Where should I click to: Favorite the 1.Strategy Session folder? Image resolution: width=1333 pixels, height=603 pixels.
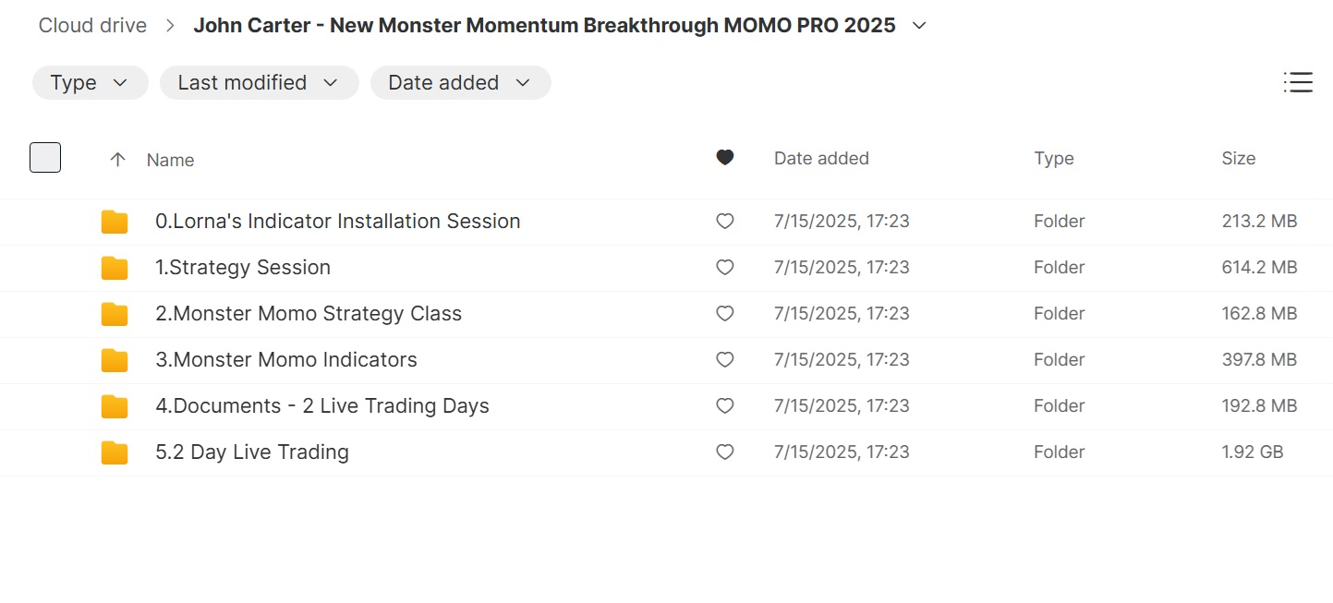pos(725,268)
